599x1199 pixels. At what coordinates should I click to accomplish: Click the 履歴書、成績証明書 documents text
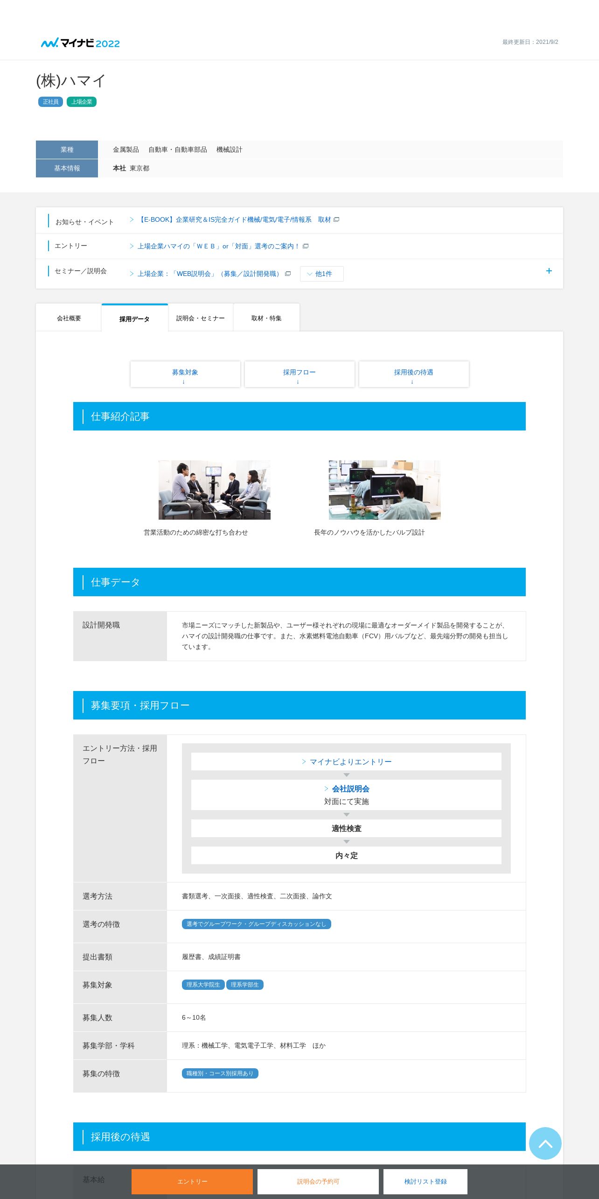(x=211, y=957)
